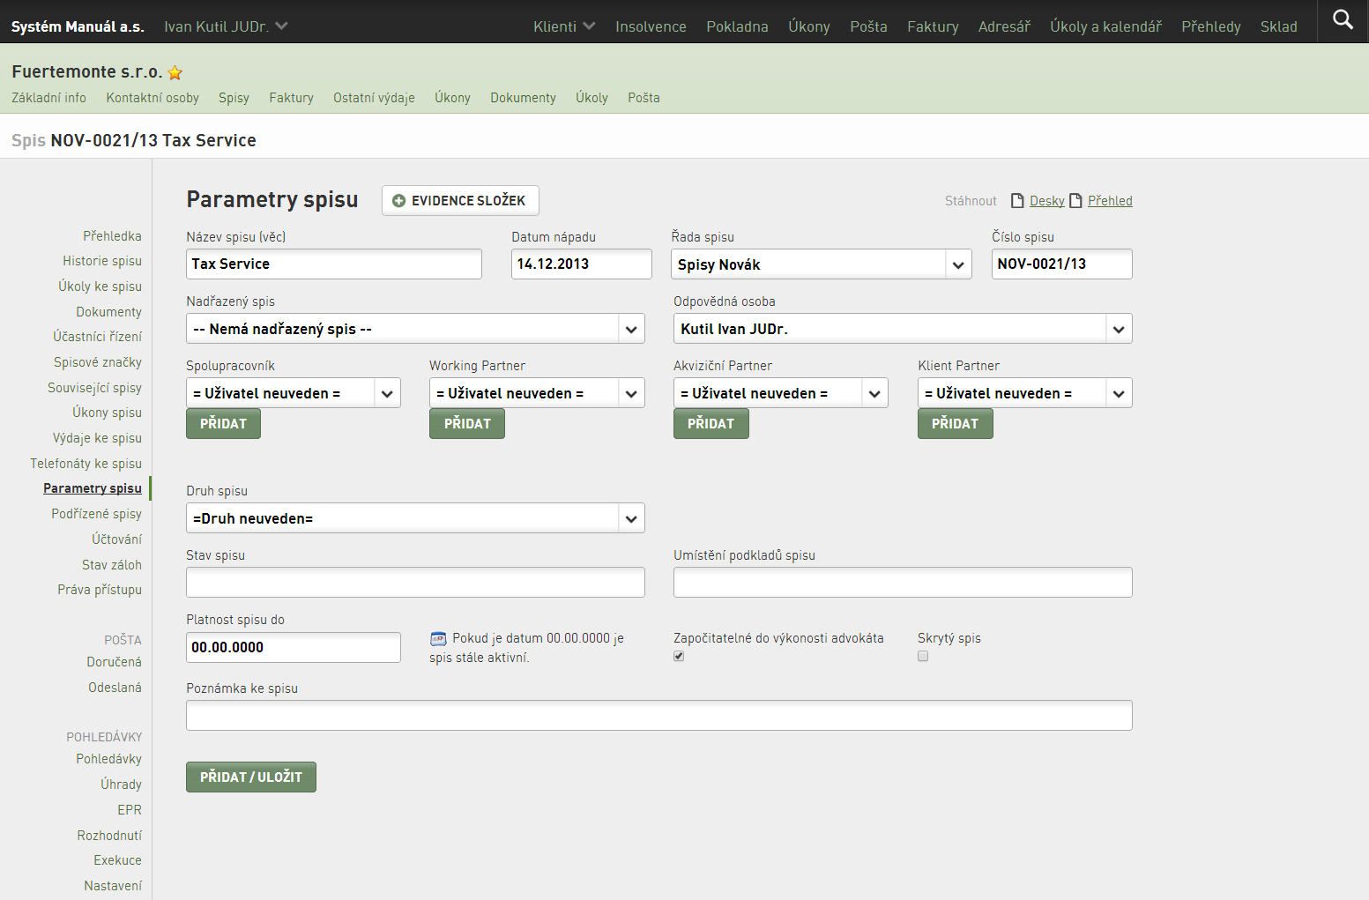The height and width of the screenshot is (900, 1369).
Task: Click the calendar icon beside Platnost spisu do
Action: (438, 638)
